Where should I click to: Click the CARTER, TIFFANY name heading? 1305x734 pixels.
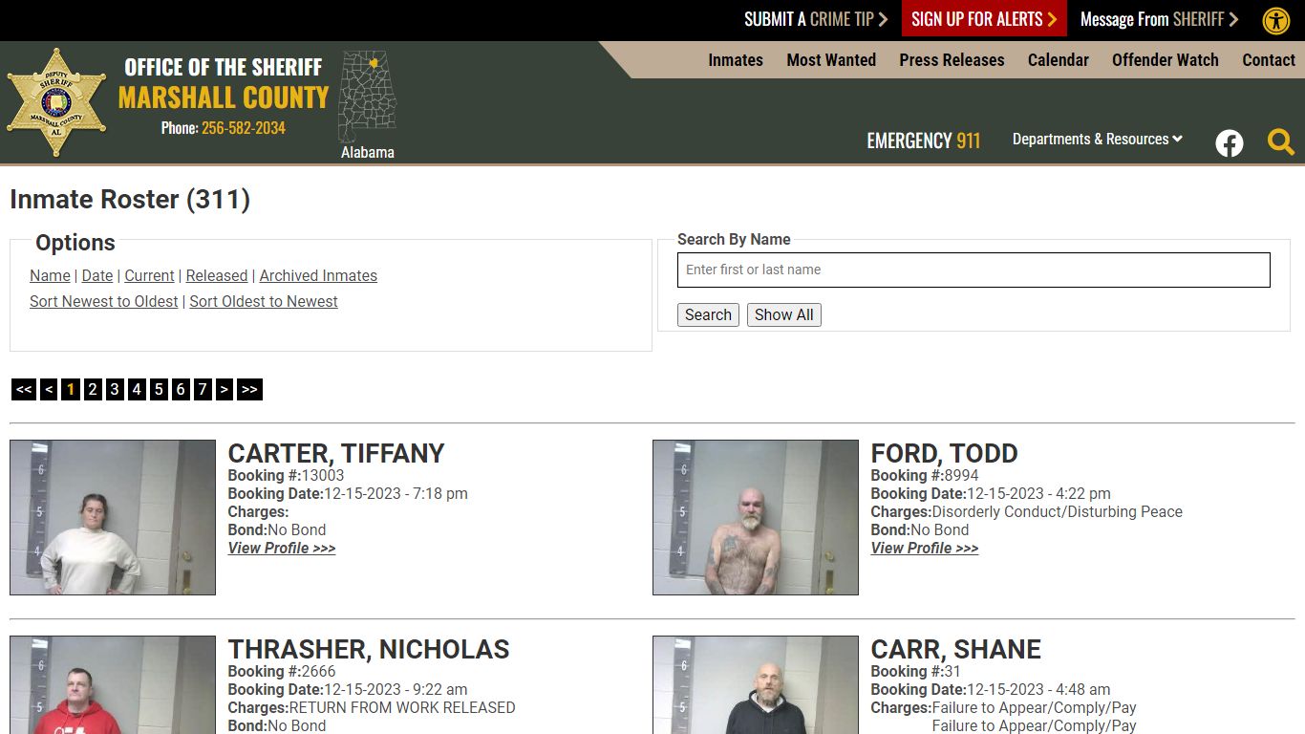(336, 453)
